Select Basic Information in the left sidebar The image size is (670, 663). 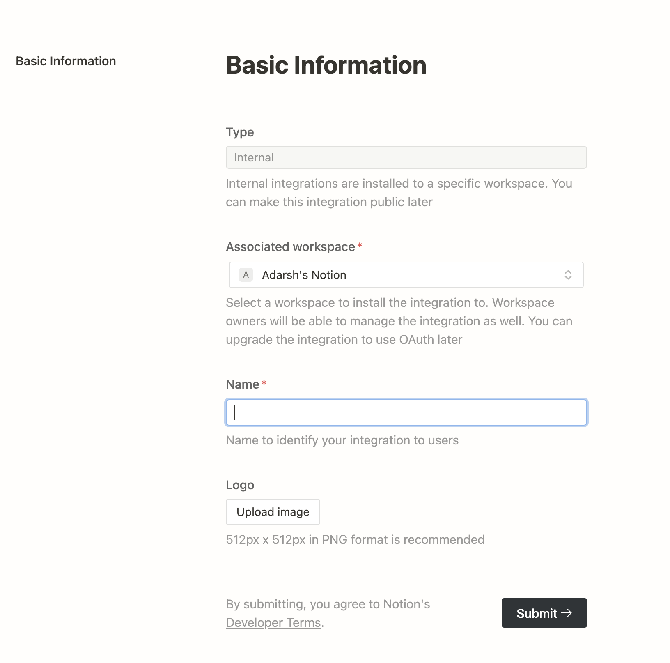pos(66,61)
